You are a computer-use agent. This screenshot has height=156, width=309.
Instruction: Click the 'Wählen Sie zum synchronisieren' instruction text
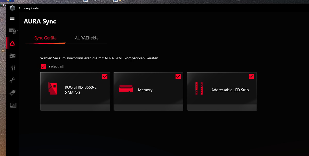[99, 58]
